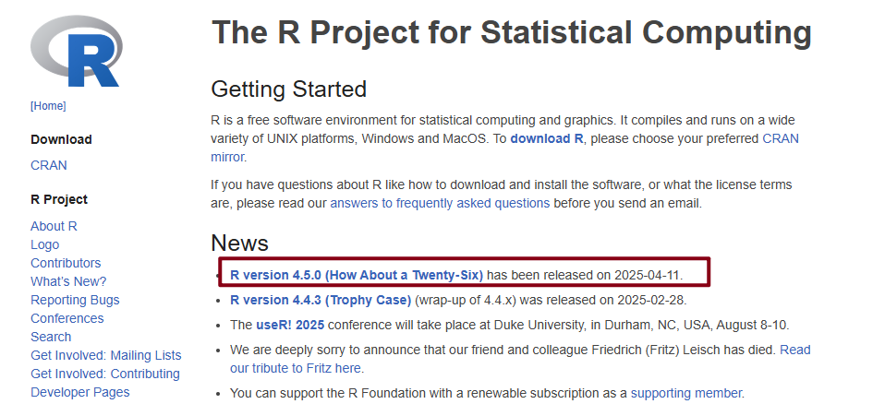Screen dimensions: 885x404
Task: View the Contributors page
Action: pyautogui.click(x=66, y=263)
